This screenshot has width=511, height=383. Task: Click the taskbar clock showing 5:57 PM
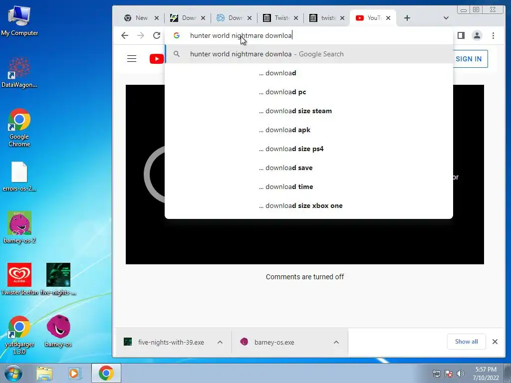click(x=486, y=374)
